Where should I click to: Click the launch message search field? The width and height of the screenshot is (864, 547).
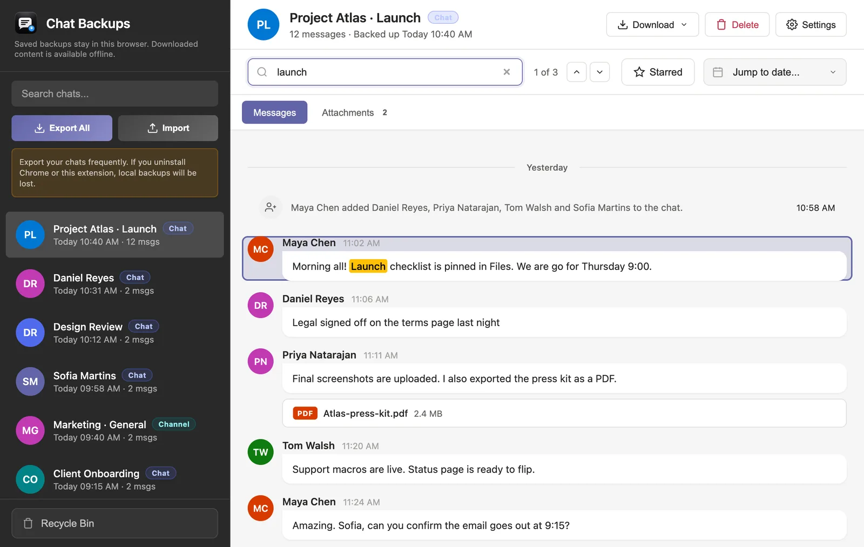click(384, 72)
